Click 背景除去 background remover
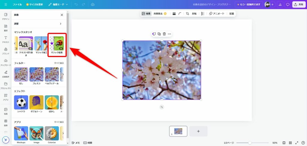This screenshot has height=146, width=307. [x=160, y=14]
